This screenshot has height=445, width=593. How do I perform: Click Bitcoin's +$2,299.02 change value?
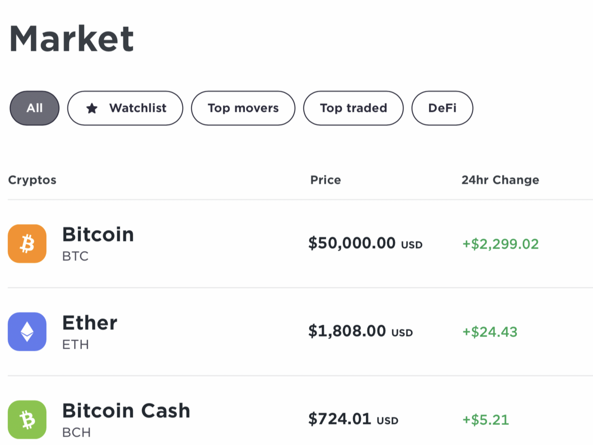[500, 244]
